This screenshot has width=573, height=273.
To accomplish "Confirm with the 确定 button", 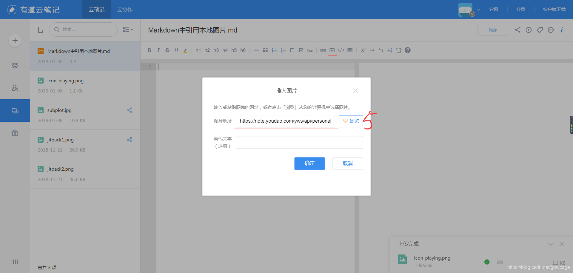I will tap(309, 164).
